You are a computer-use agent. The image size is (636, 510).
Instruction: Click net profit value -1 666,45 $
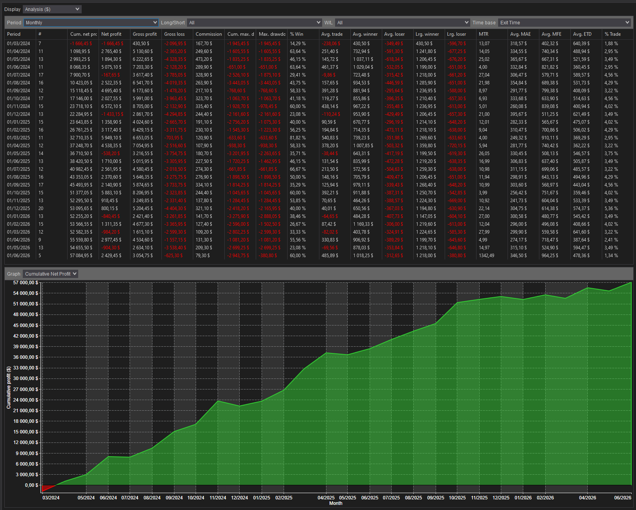pyautogui.click(x=112, y=44)
